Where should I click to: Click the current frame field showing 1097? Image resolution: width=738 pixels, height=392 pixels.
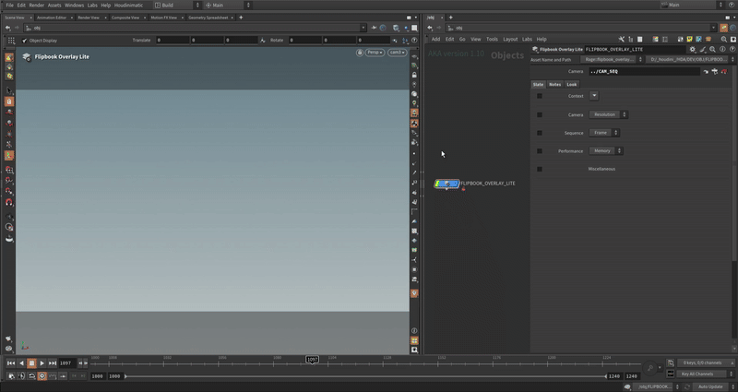click(x=67, y=362)
